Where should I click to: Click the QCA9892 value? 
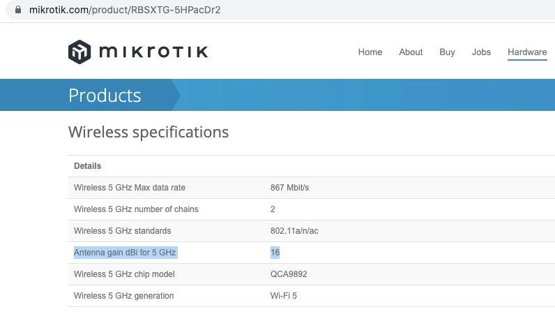click(x=289, y=274)
